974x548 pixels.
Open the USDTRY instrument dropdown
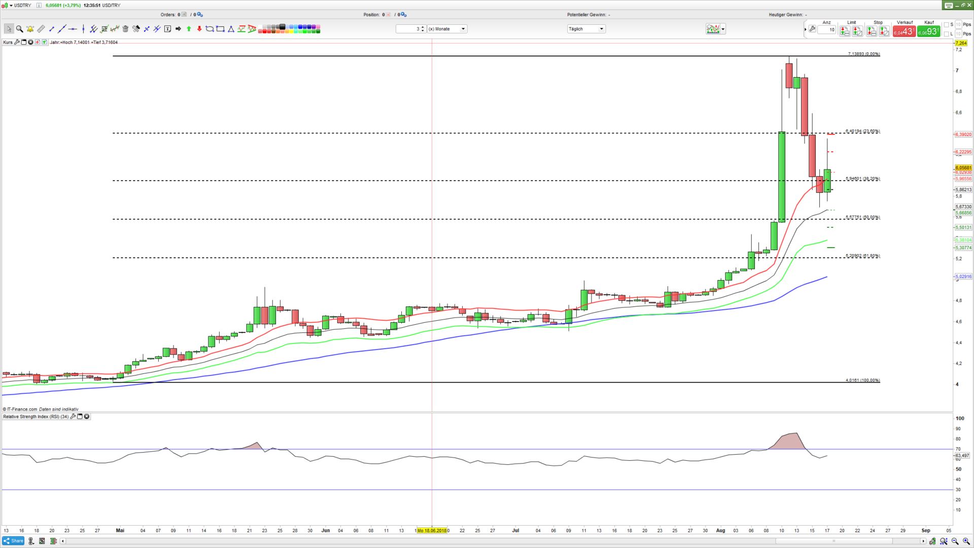pyautogui.click(x=11, y=5)
